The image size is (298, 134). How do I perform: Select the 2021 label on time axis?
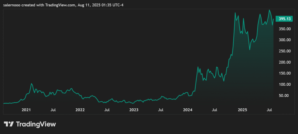[26, 110]
